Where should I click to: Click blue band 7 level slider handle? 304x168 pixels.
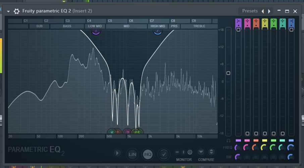coord(291,30)
